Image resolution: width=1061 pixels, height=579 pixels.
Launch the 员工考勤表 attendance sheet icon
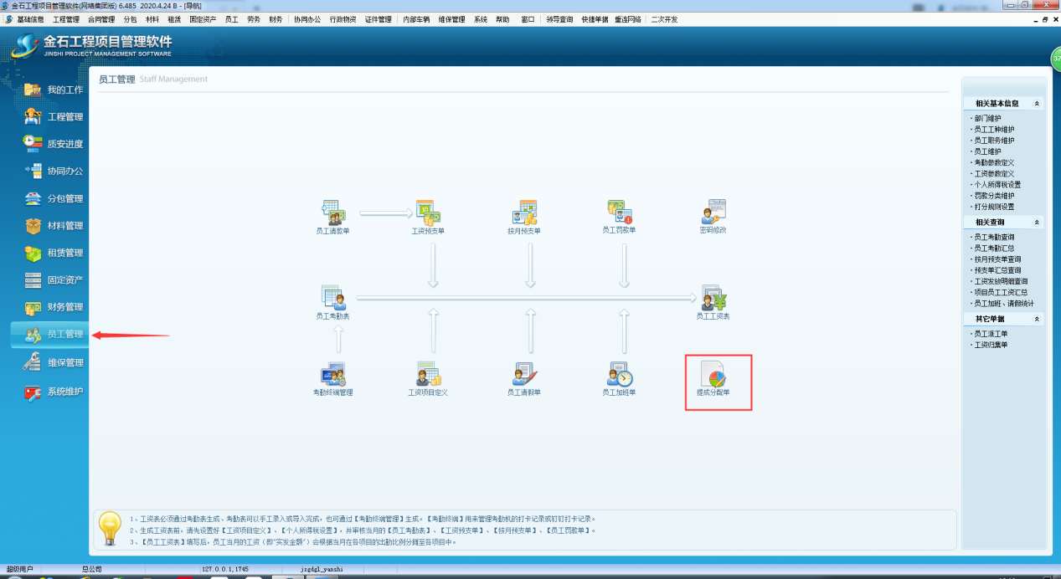click(332, 298)
